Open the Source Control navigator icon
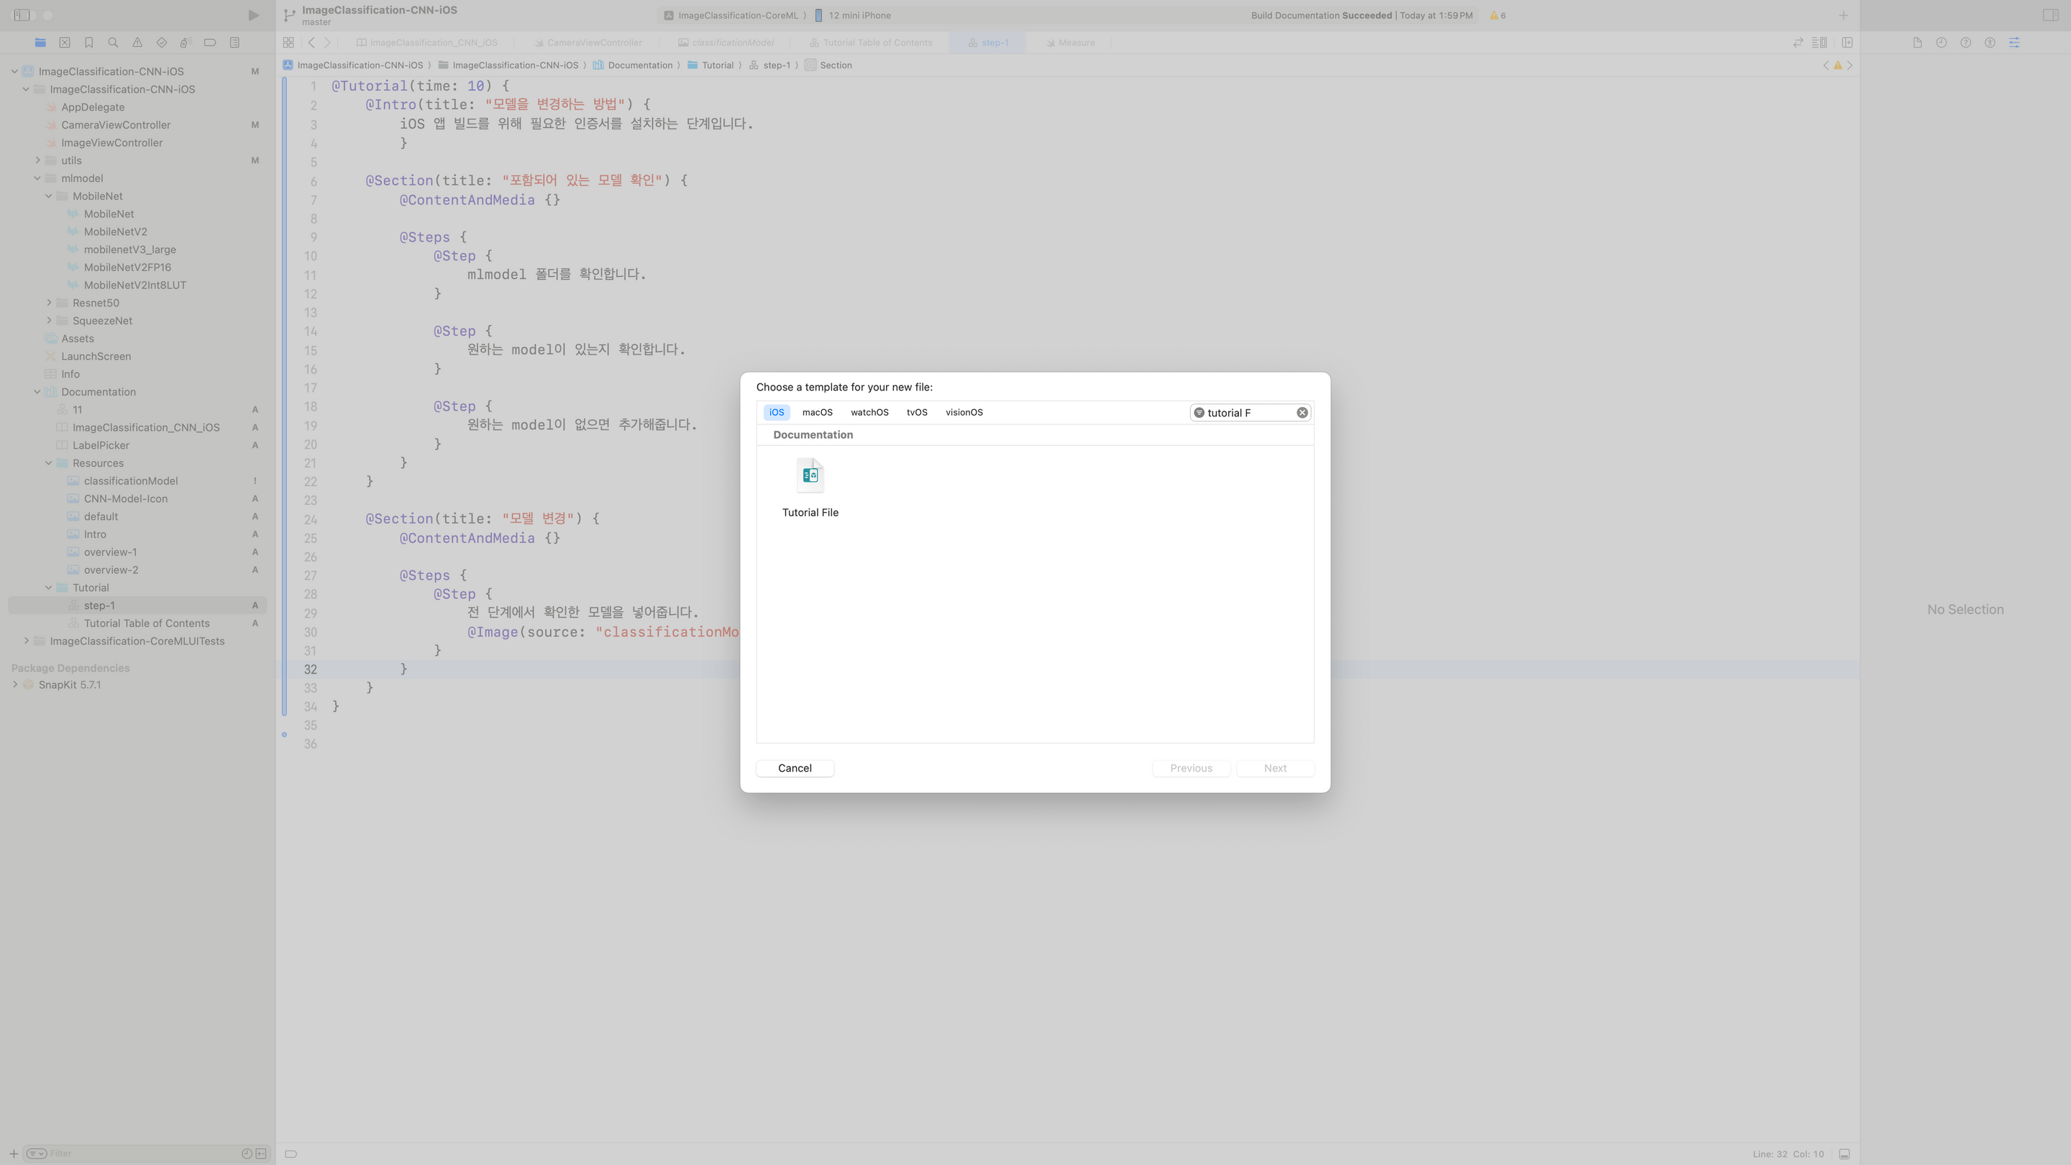Image resolution: width=2071 pixels, height=1165 pixels. click(65, 42)
